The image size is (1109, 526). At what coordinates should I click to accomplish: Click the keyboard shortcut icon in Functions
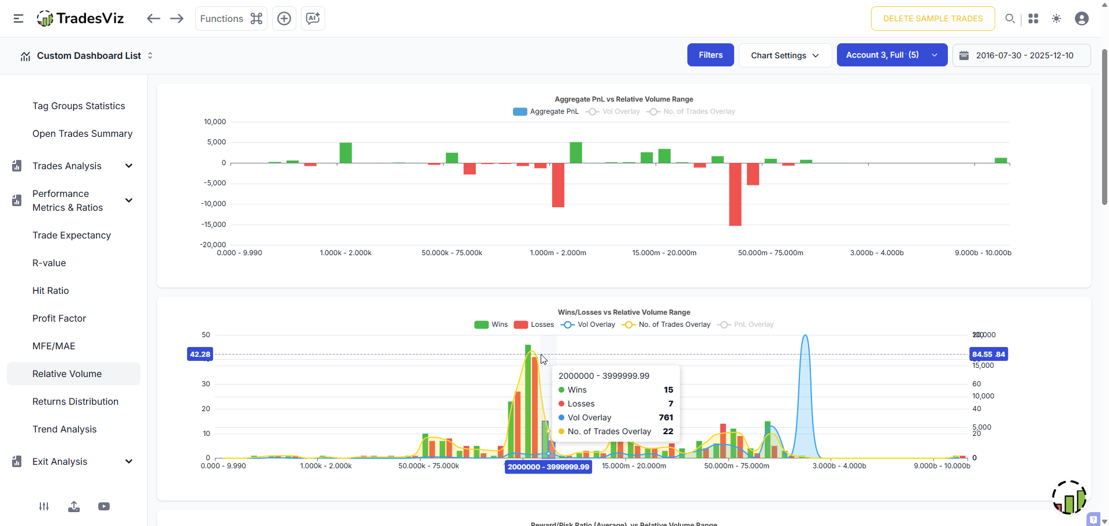point(256,18)
